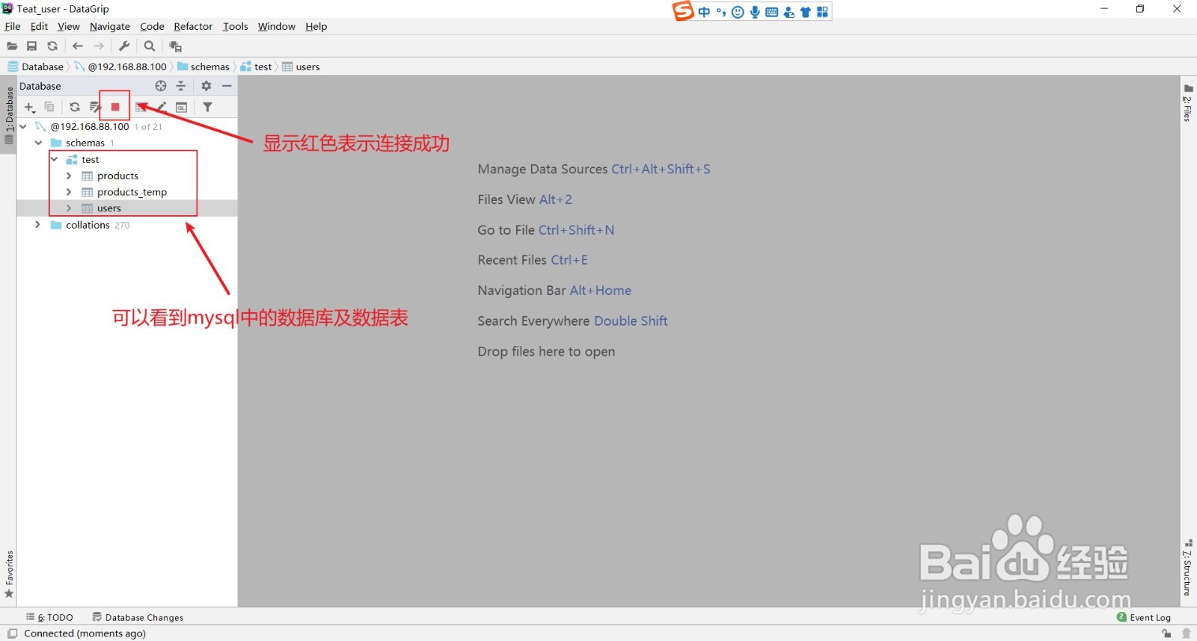Click the Open folder icon in main toolbar

pyautogui.click(x=12, y=46)
